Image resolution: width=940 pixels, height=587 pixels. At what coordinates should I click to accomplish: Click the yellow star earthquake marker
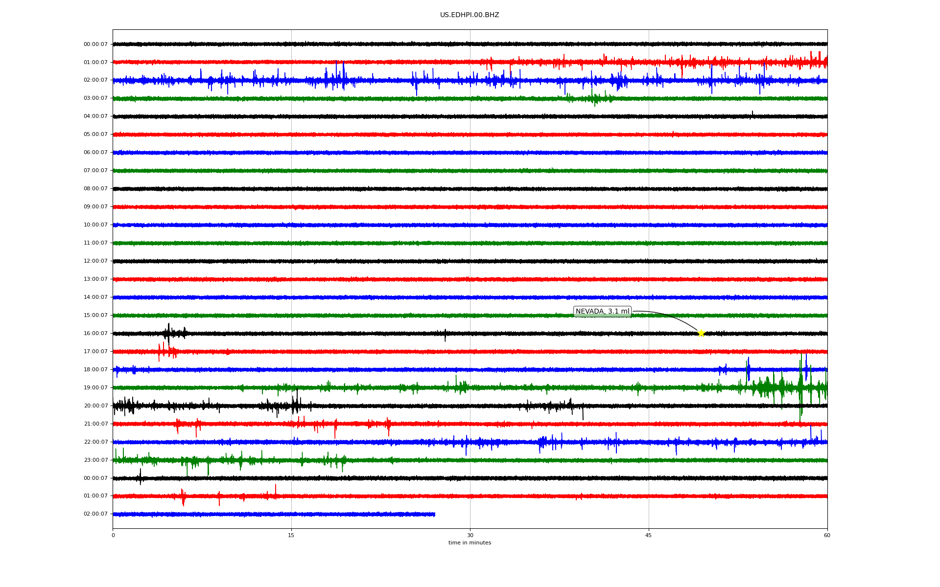pos(701,333)
